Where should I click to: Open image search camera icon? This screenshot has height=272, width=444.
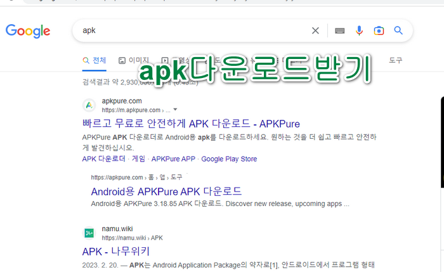pyautogui.click(x=379, y=30)
